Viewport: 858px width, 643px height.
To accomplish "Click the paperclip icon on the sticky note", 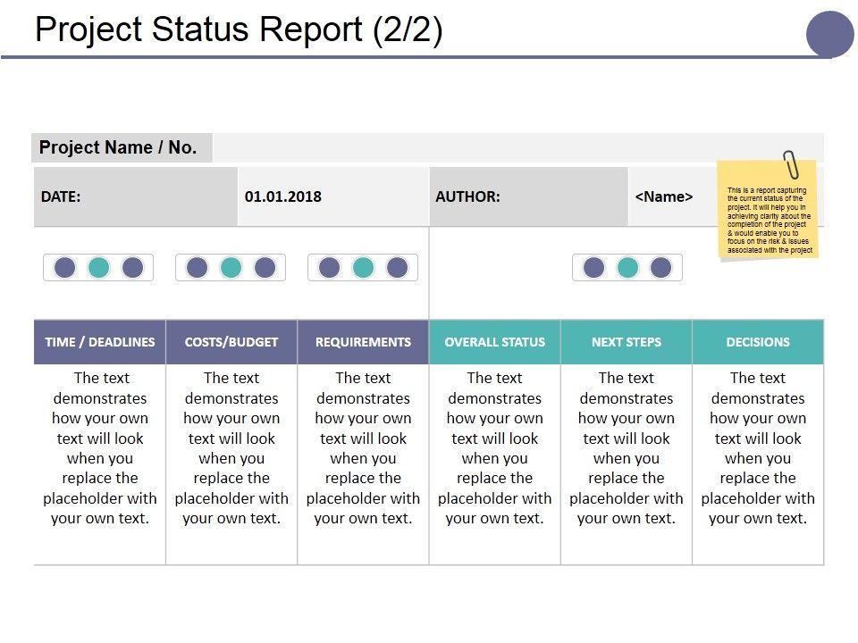I will point(791,163).
